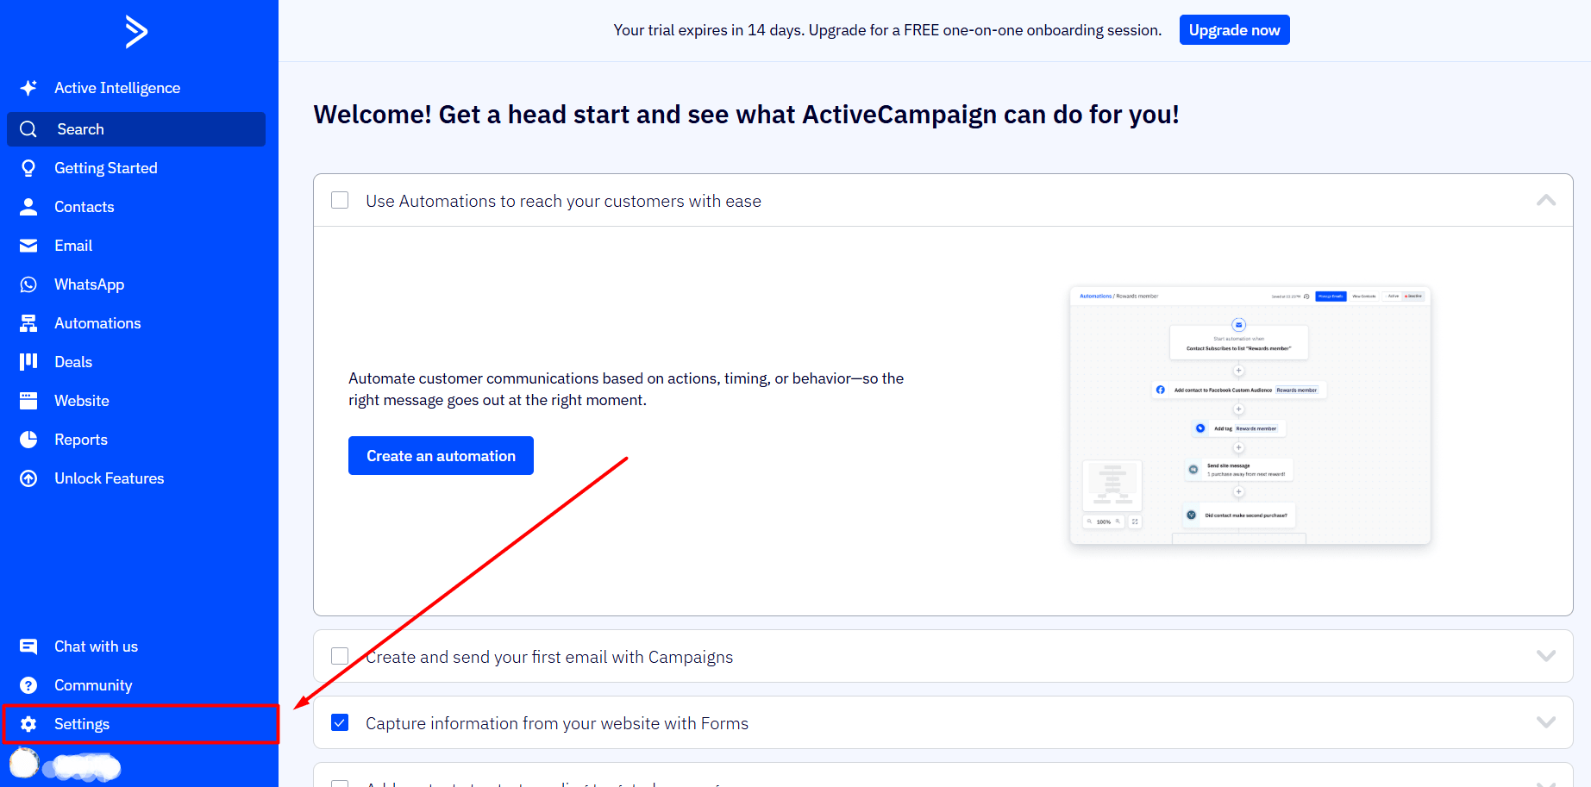Click the Website browser icon
The width and height of the screenshot is (1591, 787).
click(28, 401)
